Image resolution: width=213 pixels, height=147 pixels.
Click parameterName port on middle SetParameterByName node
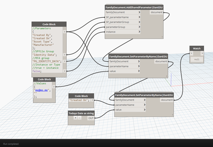tap(124, 66)
